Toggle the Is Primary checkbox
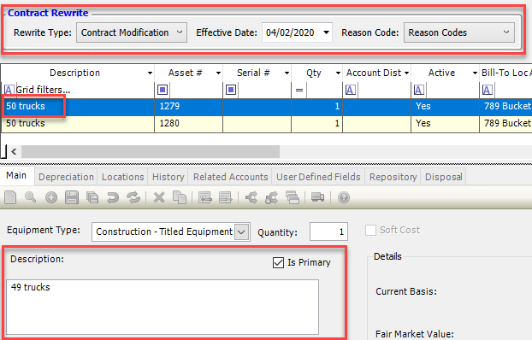Viewport: 532px width, 340px height. [278, 263]
